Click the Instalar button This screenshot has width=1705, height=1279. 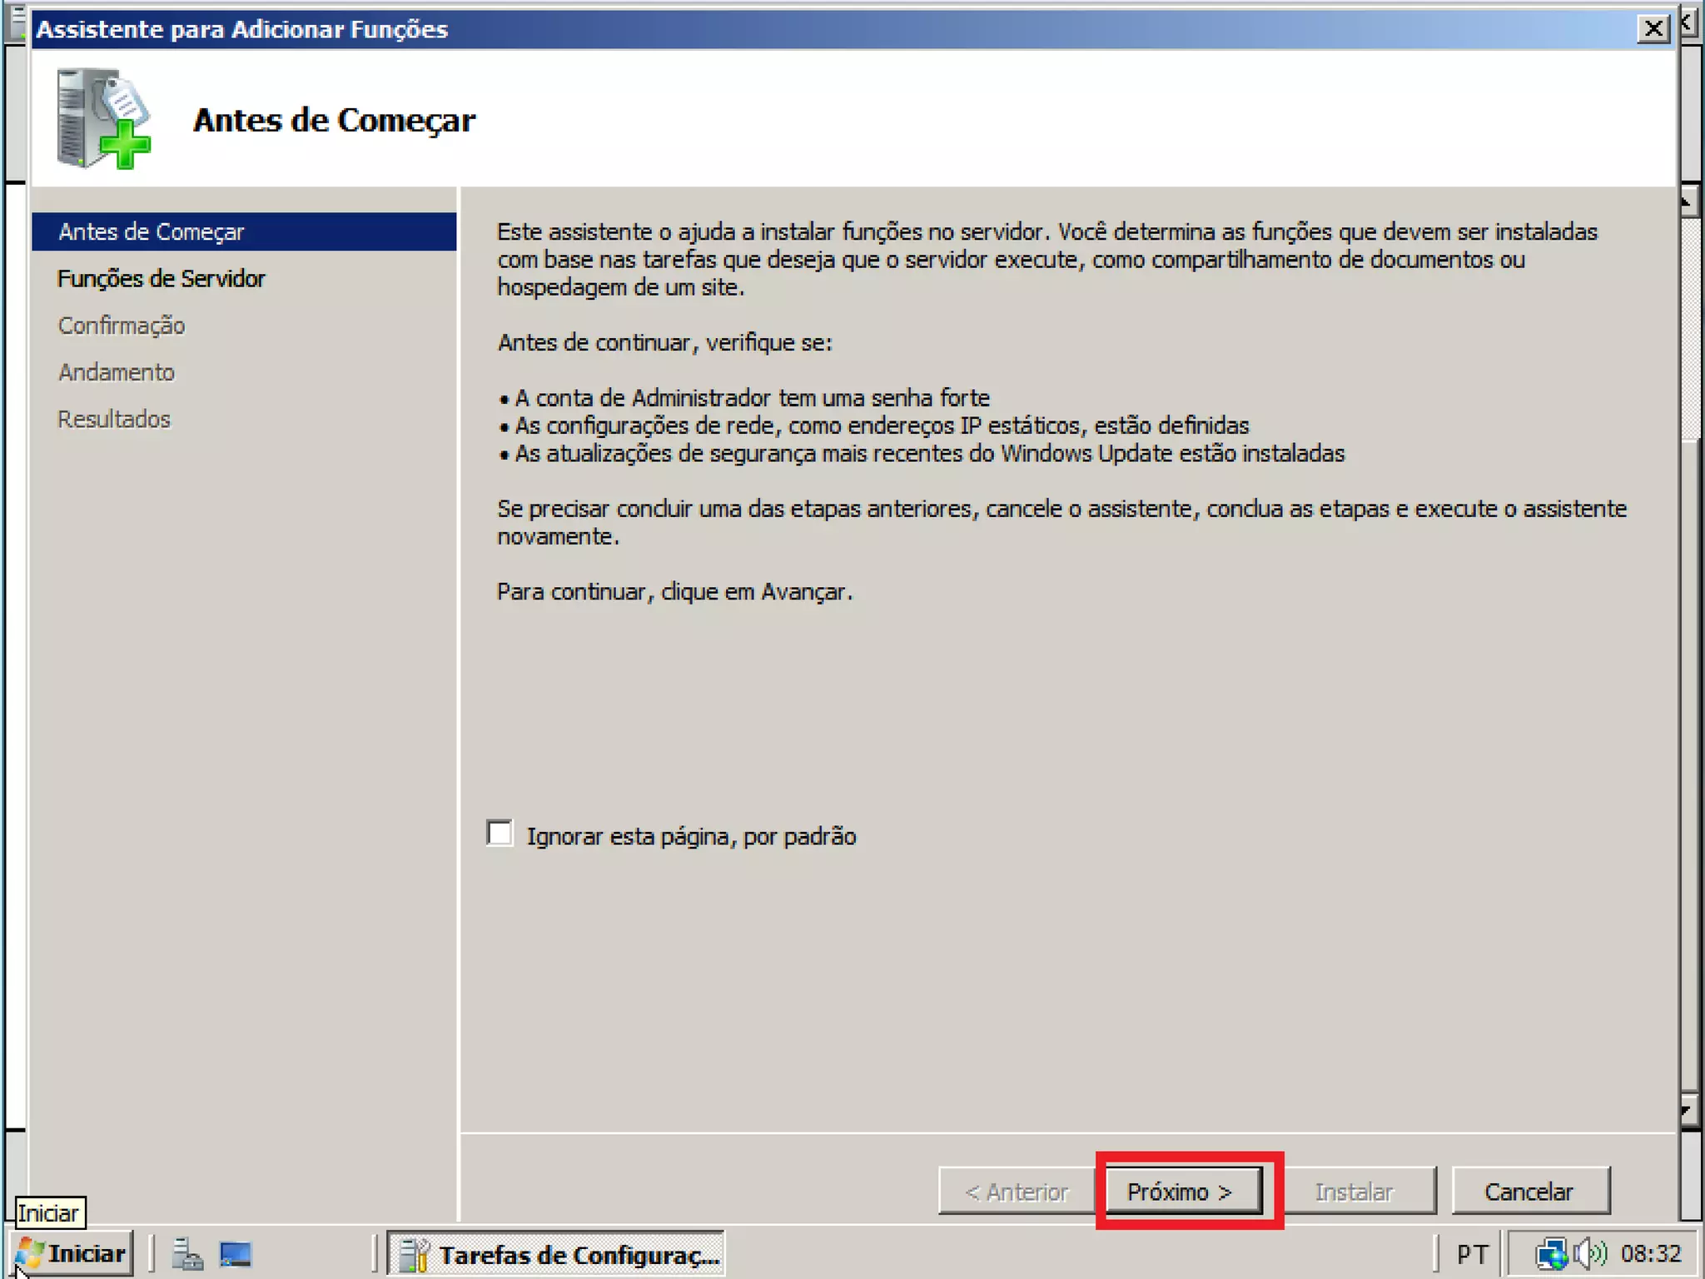click(x=1354, y=1192)
